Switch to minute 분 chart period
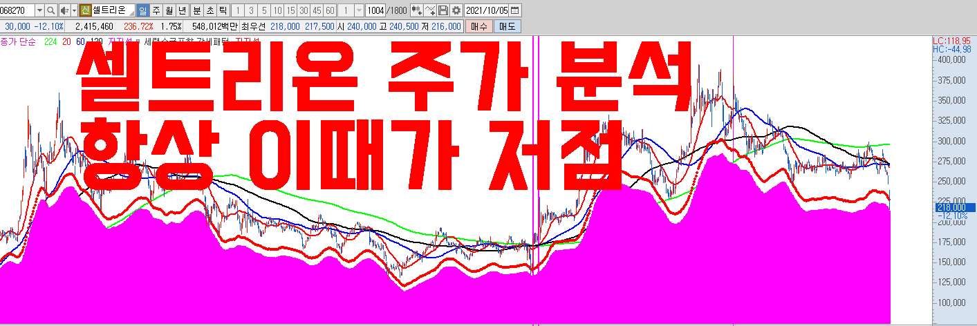Image resolution: width=977 pixels, height=326 pixels. pos(196,10)
